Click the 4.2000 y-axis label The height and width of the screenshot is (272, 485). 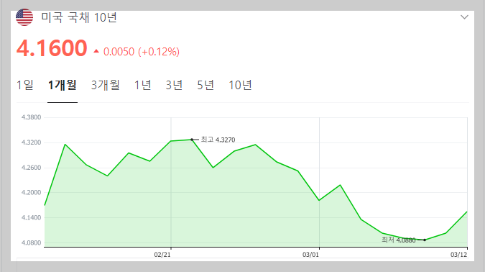coord(31,192)
